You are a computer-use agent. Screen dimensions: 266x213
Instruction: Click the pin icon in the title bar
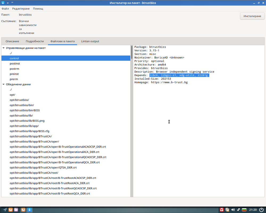[8, 3]
